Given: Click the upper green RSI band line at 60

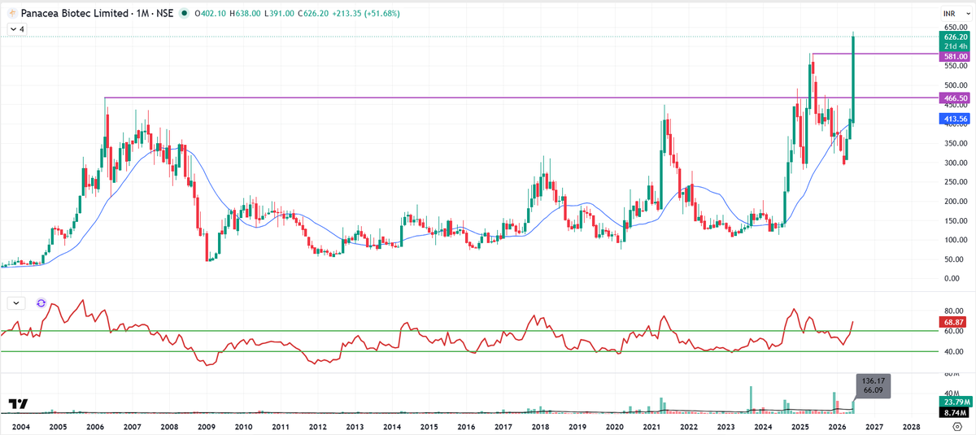Looking at the screenshot, I should (469, 331).
